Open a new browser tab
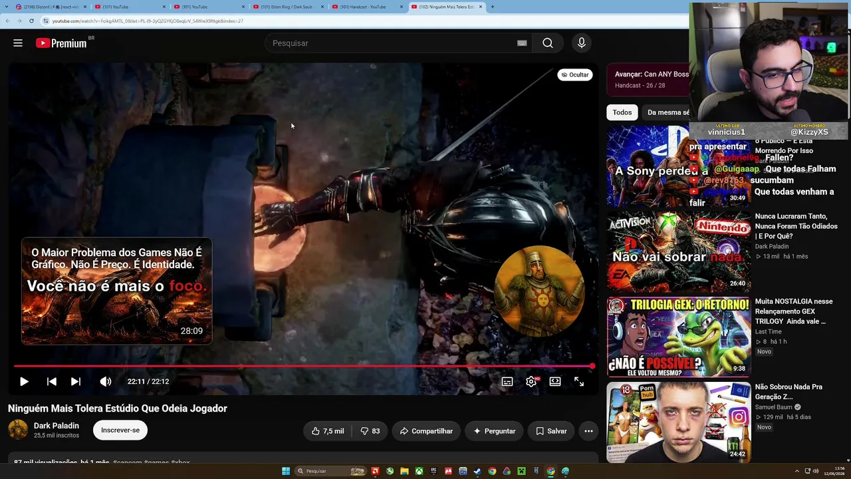This screenshot has height=479, width=851. click(x=492, y=7)
